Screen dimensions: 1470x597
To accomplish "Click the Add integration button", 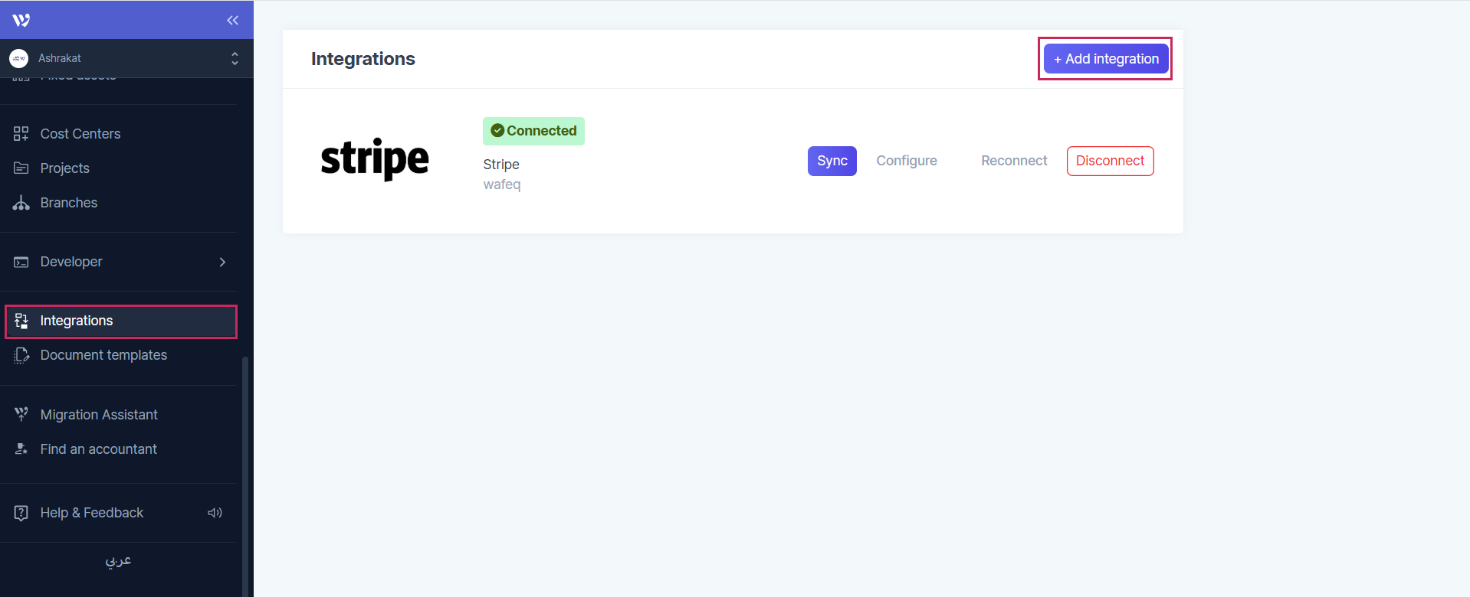I will point(1105,59).
